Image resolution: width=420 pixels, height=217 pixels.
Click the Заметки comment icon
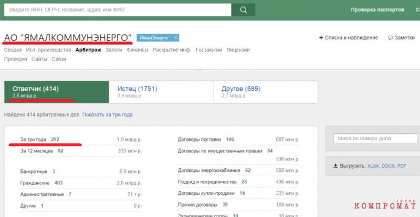(391, 38)
